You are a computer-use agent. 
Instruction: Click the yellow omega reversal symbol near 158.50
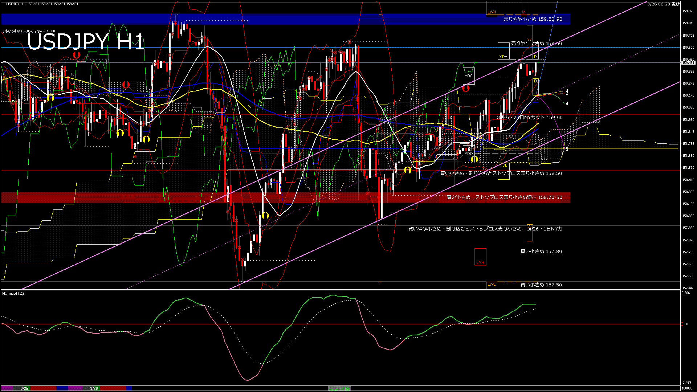[408, 170]
